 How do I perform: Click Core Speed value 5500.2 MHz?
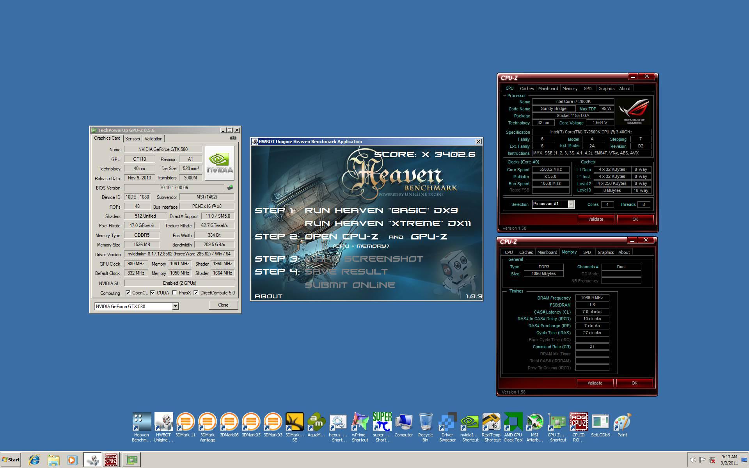[550, 170]
